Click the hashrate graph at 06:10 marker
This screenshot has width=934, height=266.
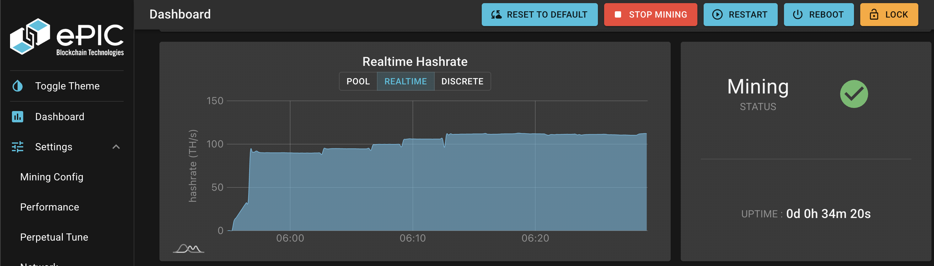pos(413,181)
